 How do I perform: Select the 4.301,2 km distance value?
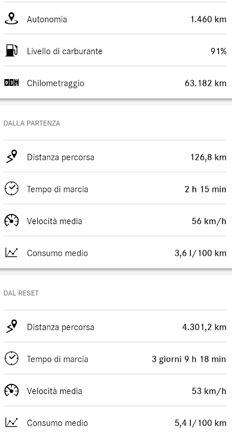204,327
